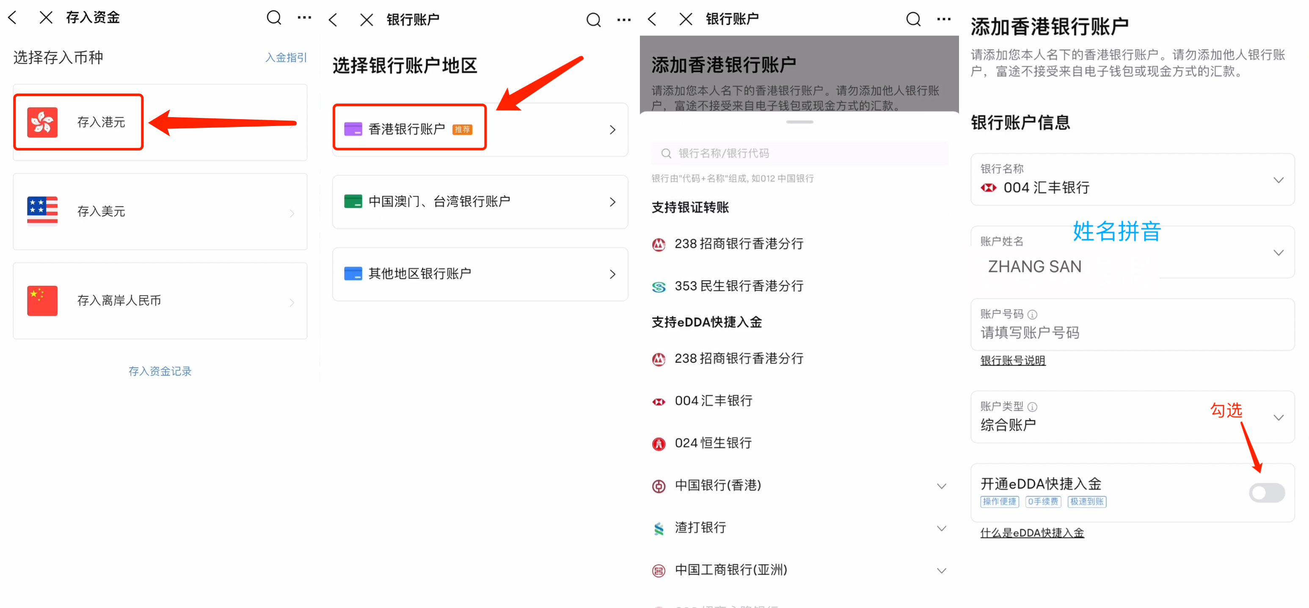
Task: Open the 存入资金记录 link
Action: (160, 371)
